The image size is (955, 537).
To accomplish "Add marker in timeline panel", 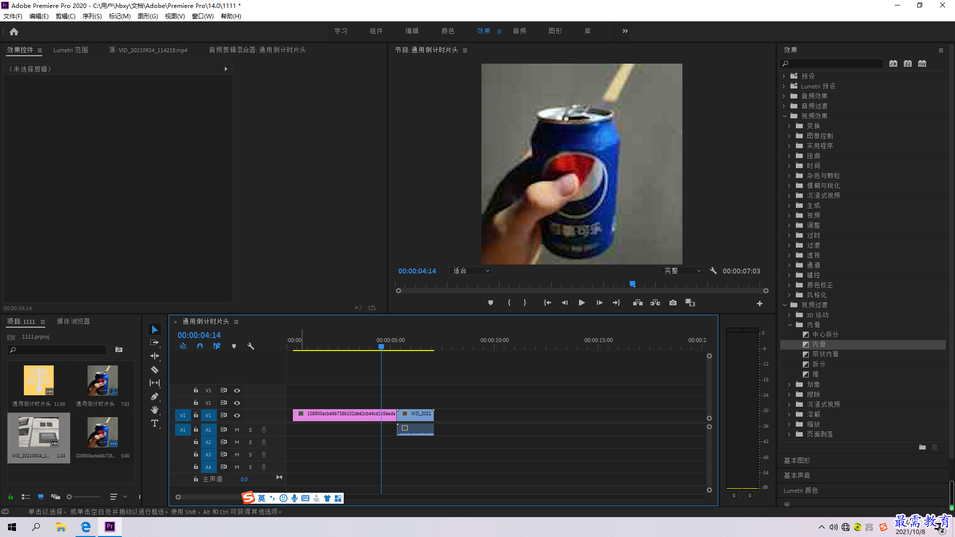I will tap(234, 346).
